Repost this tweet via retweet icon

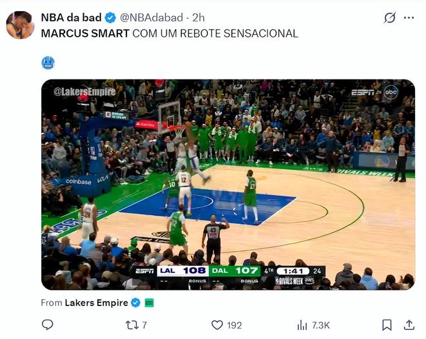[x=132, y=325]
